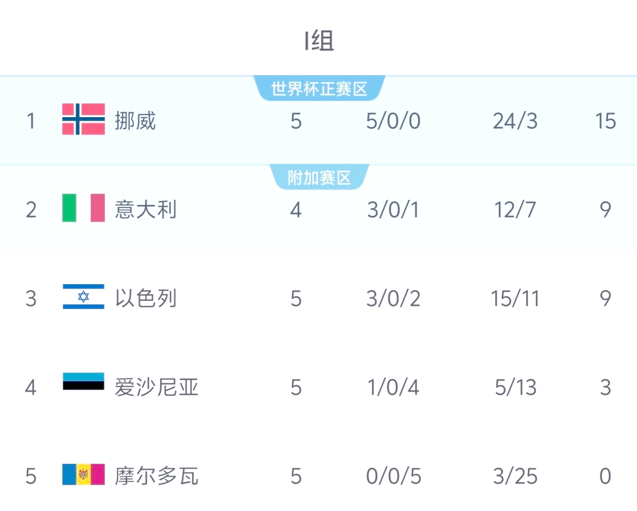Click the Estonia flag icon
Screen dimensions: 637x511
pyautogui.click(x=84, y=382)
